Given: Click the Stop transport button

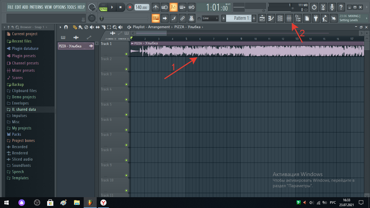Looking at the screenshot, I should [121, 7].
